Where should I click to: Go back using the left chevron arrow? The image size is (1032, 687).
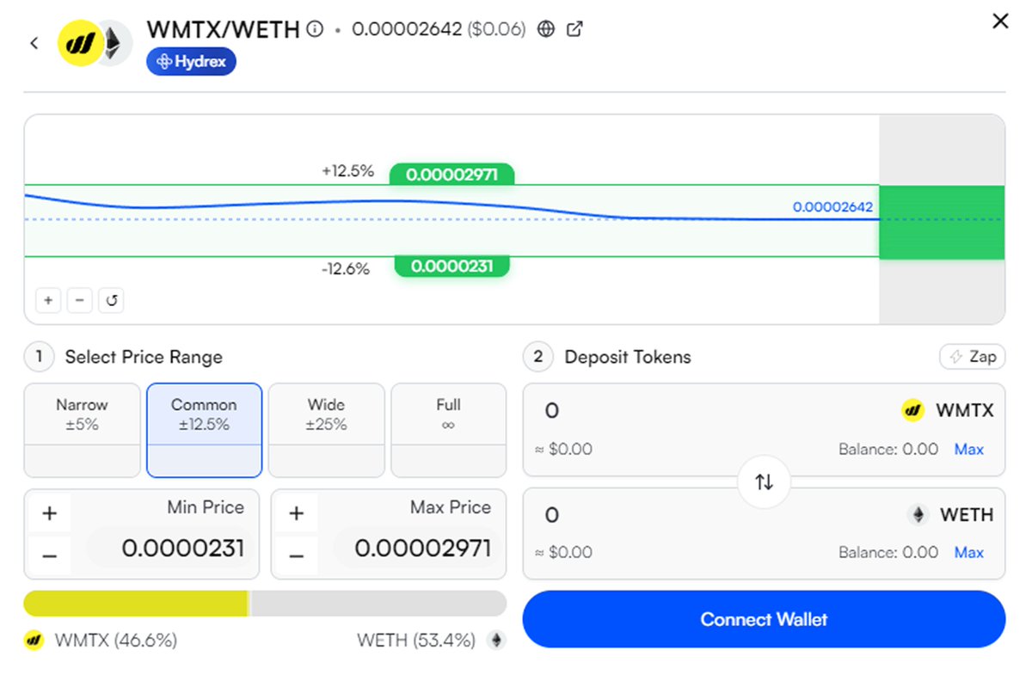click(x=34, y=43)
